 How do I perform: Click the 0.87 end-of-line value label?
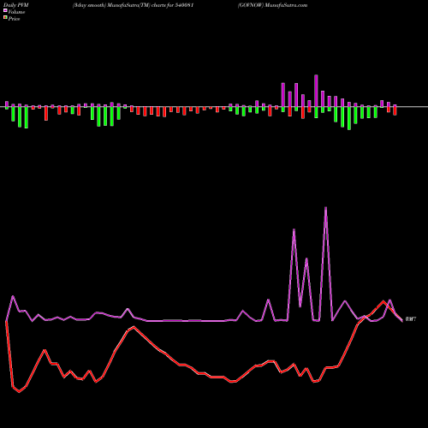411,319
